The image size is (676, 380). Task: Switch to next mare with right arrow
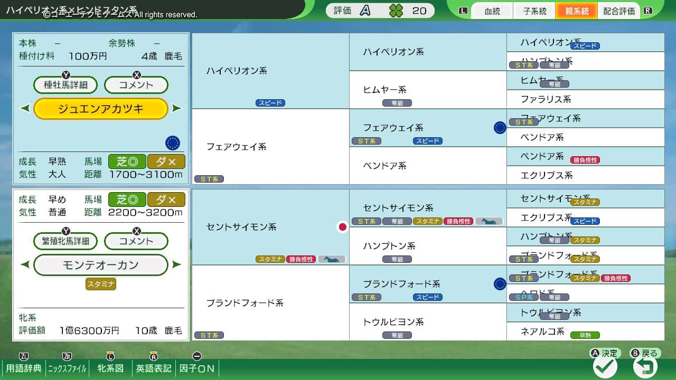point(177,265)
